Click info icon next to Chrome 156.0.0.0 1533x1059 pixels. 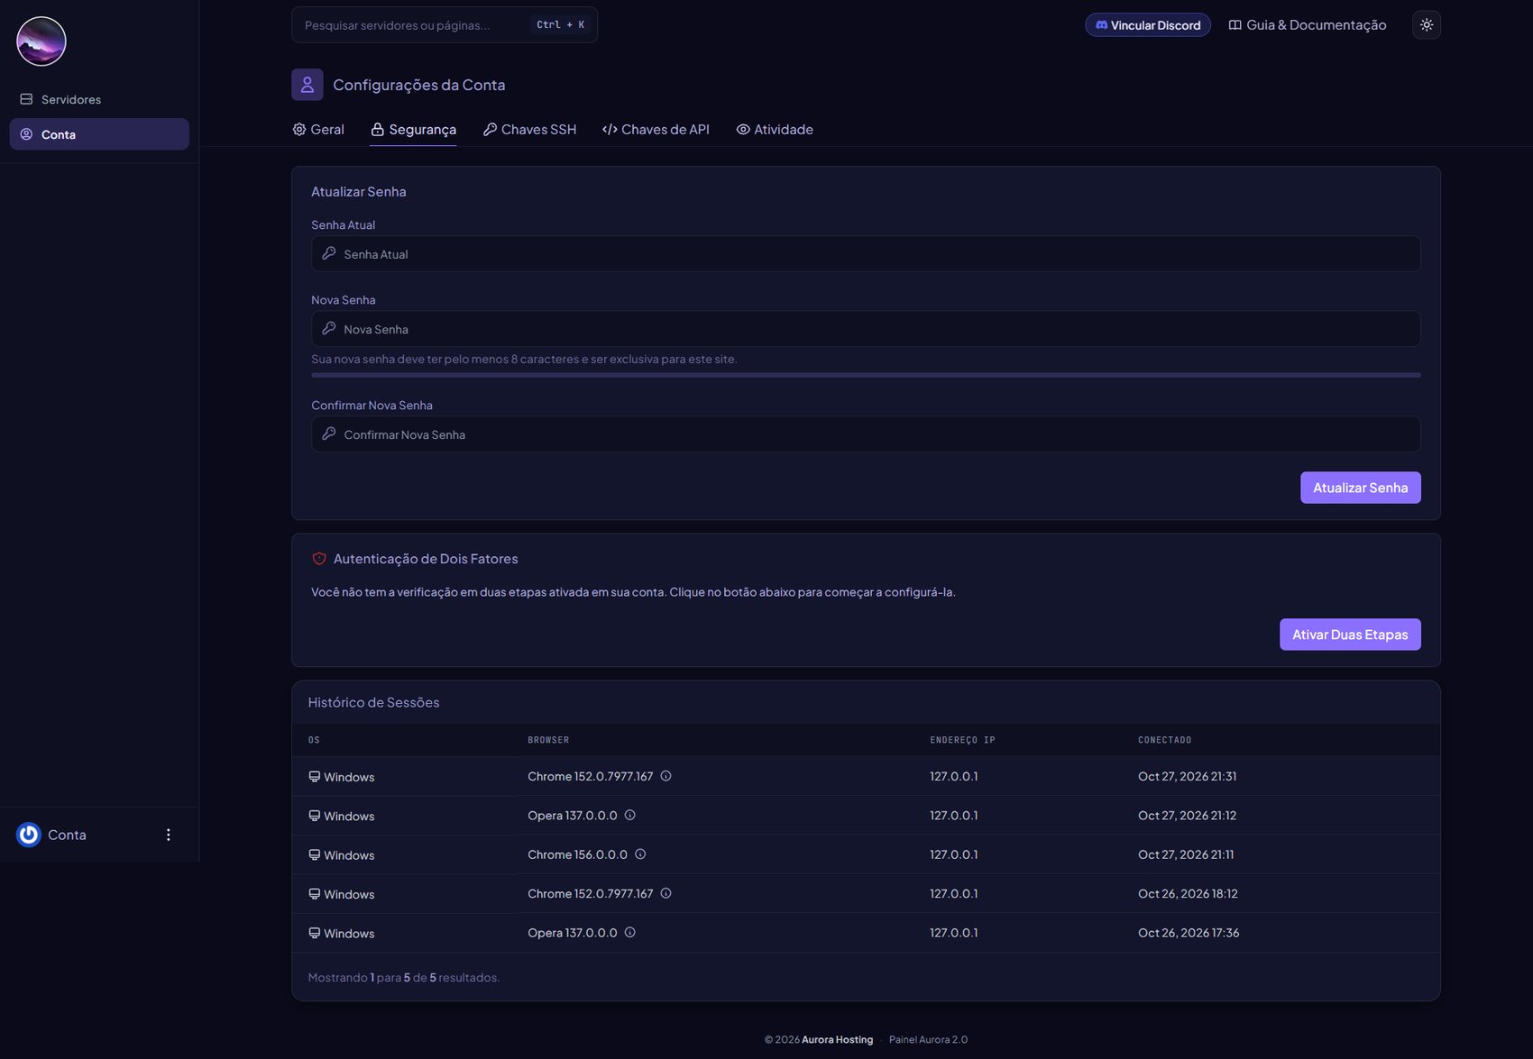click(640, 854)
